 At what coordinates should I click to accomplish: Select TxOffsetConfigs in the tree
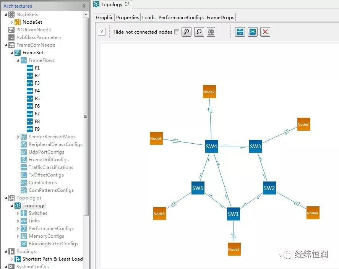46,175
